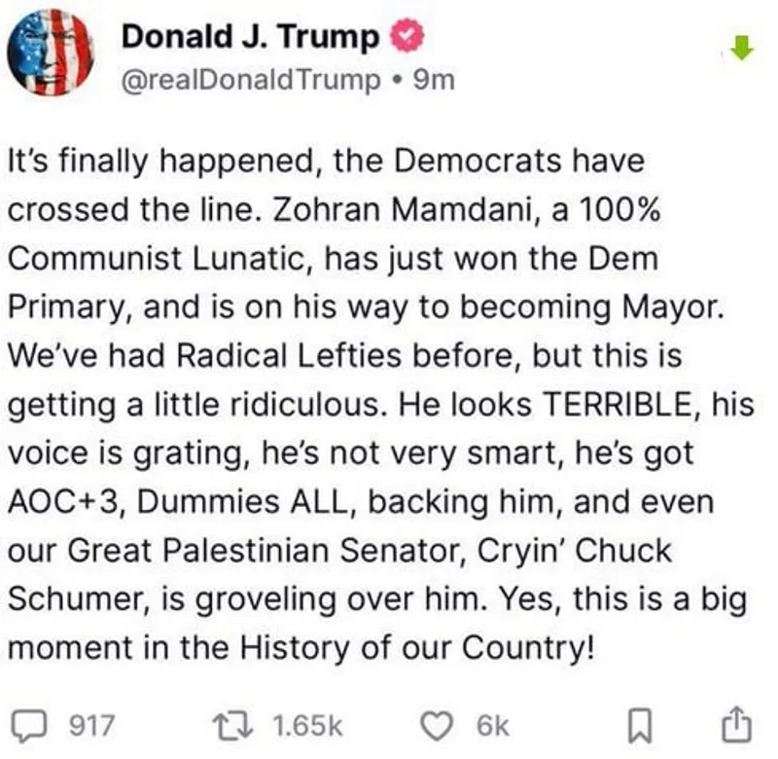Show the 6k likes count
Image resolution: width=778 pixels, height=759 pixels.
[x=492, y=725]
